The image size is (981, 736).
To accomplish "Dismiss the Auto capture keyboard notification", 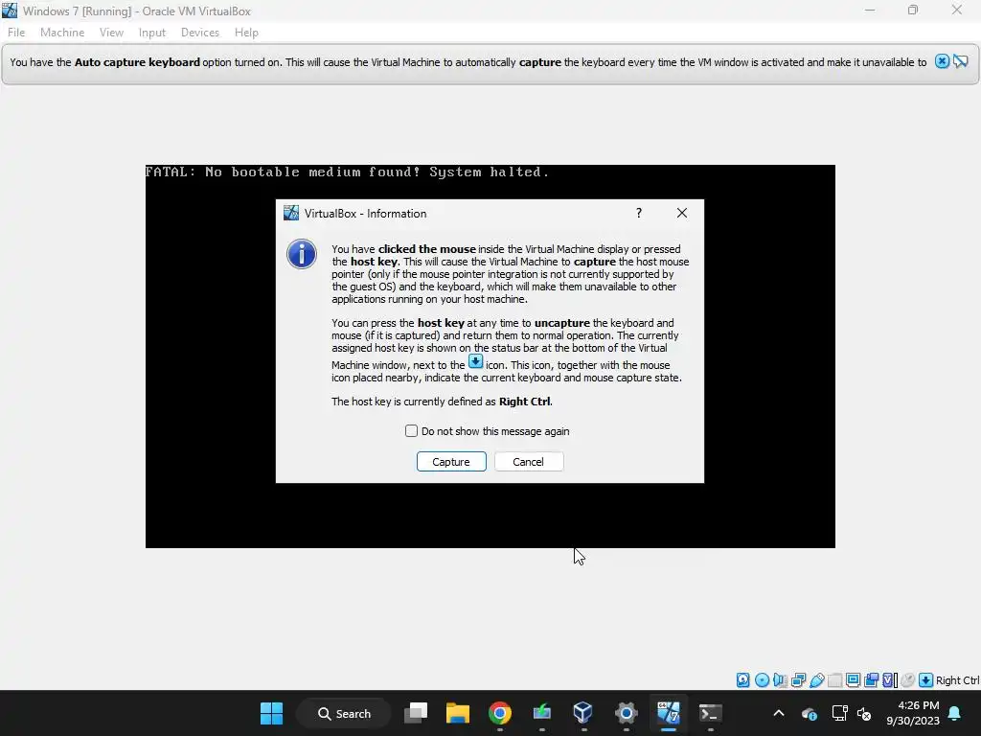I will pyautogui.click(x=942, y=61).
